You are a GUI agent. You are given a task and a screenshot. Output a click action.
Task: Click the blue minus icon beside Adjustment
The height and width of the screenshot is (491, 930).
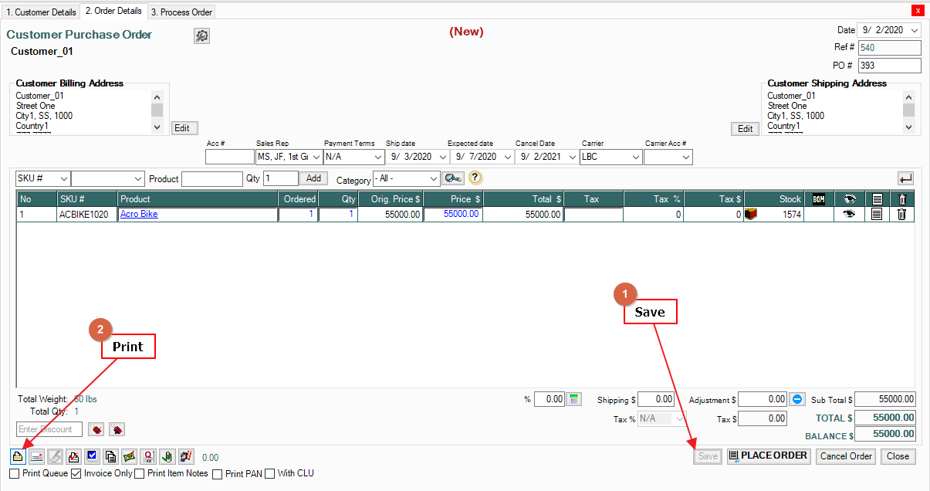pyautogui.click(x=798, y=399)
